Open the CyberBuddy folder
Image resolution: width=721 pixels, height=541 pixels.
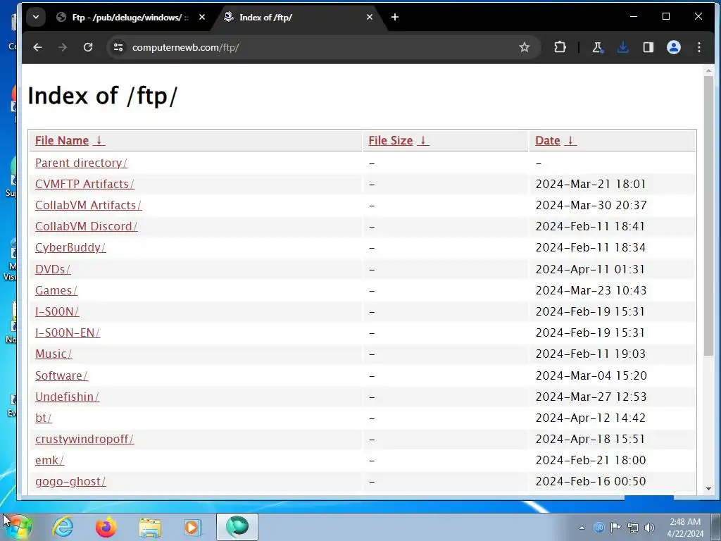click(x=70, y=247)
